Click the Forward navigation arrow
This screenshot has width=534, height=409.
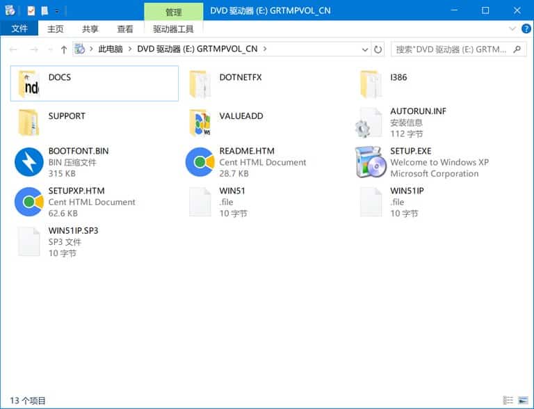tap(33, 50)
